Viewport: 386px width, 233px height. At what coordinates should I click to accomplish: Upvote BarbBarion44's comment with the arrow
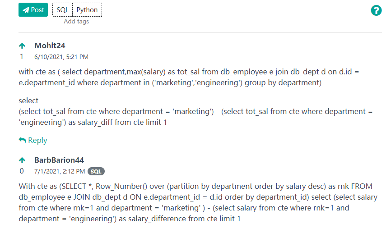[22, 160]
